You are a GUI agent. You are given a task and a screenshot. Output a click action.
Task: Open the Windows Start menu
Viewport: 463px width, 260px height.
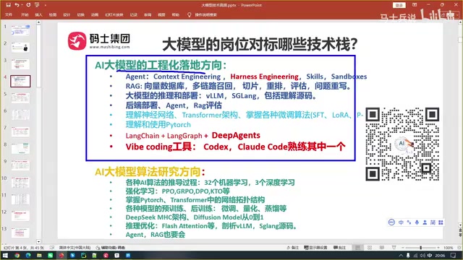coord(5,255)
